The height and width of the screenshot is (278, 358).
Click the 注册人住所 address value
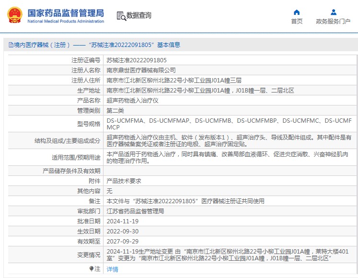tap(174, 80)
